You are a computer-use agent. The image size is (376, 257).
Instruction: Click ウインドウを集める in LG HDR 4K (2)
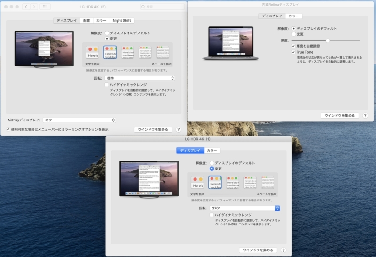click(x=153, y=129)
